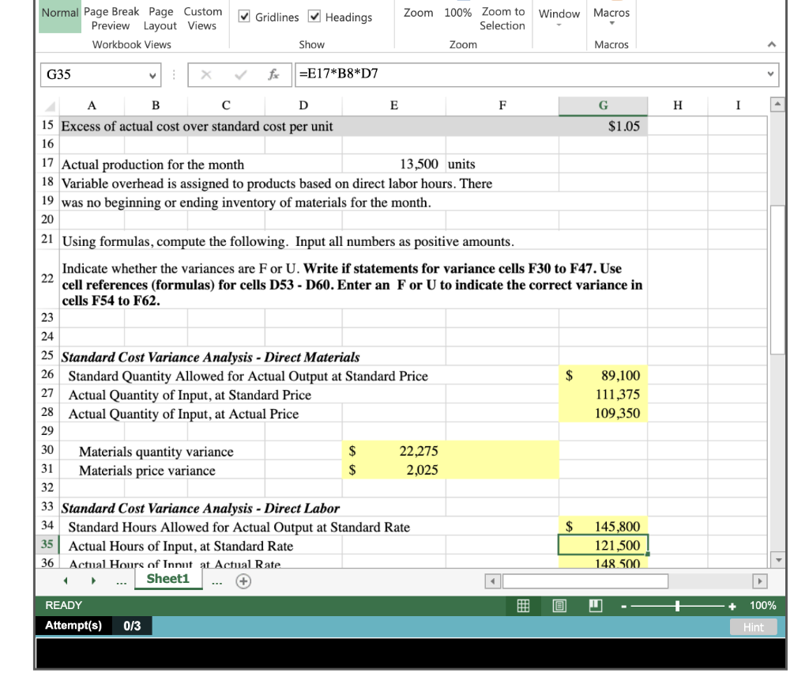Select column G header
The width and height of the screenshot is (809, 681).
[604, 105]
